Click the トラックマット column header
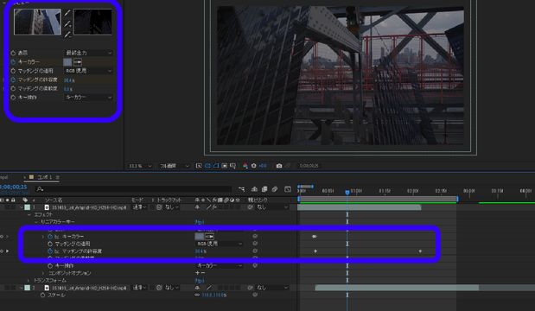This screenshot has height=311, width=535. pos(169,200)
